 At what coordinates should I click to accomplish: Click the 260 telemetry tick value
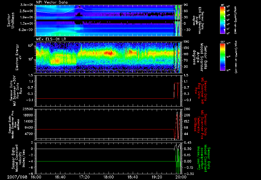[x=187, y=109]
